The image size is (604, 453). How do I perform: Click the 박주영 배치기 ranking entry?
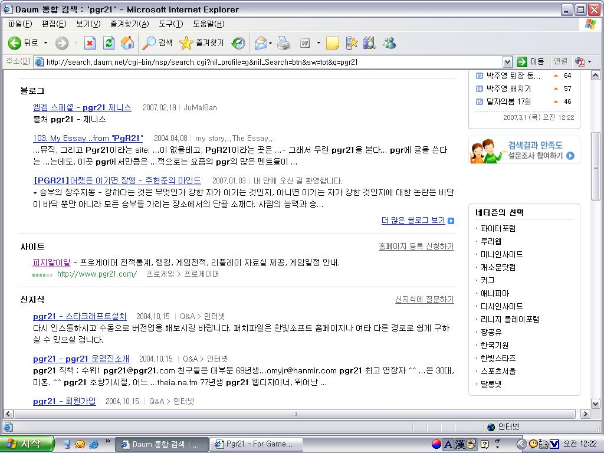508,88
